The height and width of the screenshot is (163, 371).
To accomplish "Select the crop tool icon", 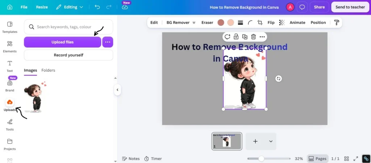I will coord(260,23).
